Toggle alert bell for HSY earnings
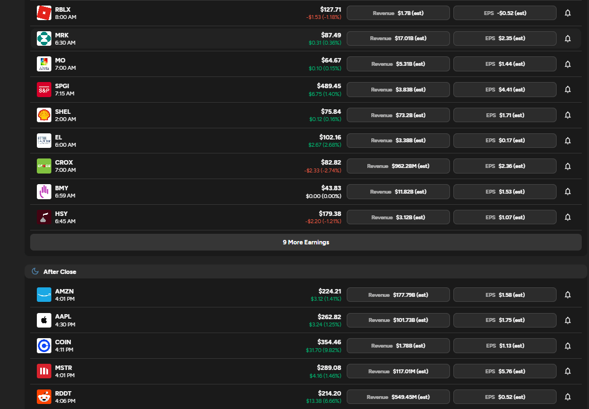Viewport: 589px width, 409px height. tap(568, 217)
